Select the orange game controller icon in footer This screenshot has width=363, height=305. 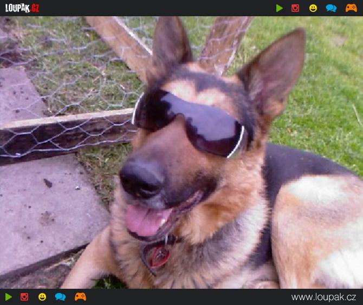80,297
